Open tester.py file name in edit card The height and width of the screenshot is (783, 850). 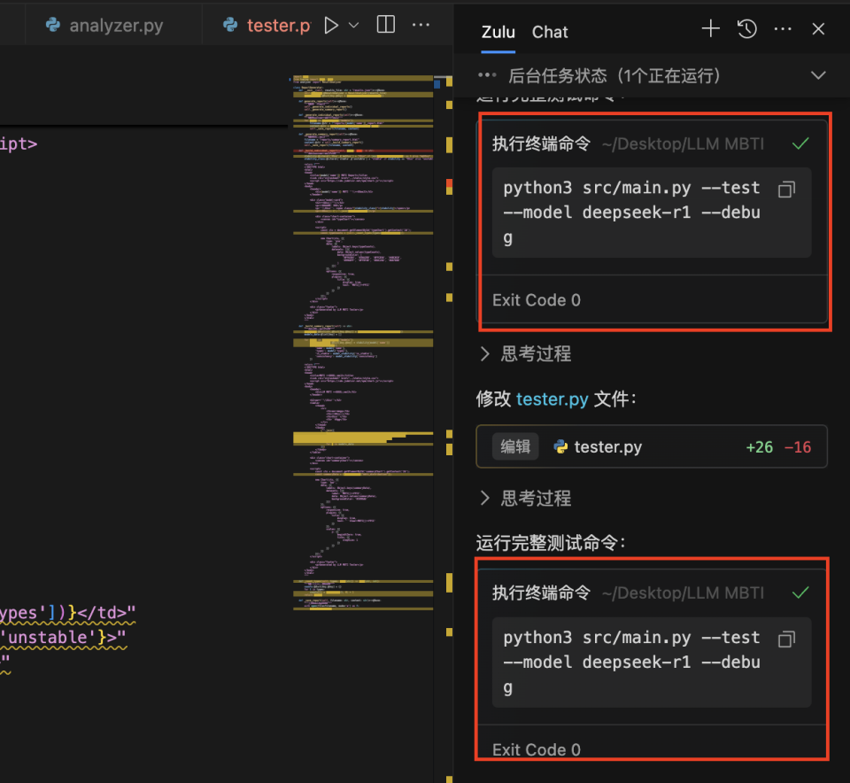pos(607,446)
